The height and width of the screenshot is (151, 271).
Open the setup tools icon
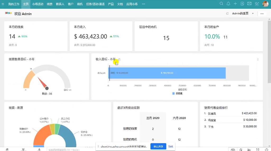(257, 4)
